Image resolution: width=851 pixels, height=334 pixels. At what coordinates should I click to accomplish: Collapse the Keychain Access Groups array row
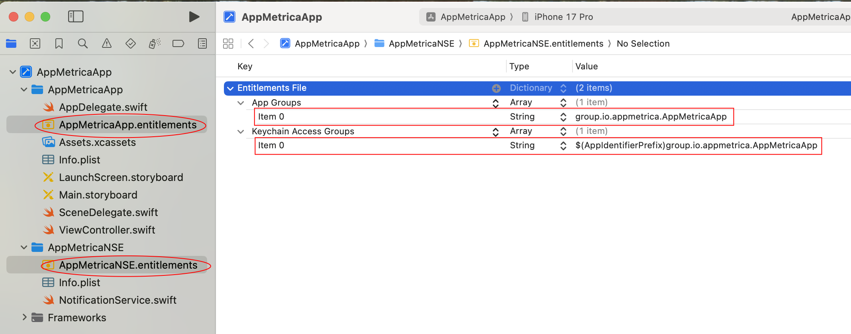[241, 132]
